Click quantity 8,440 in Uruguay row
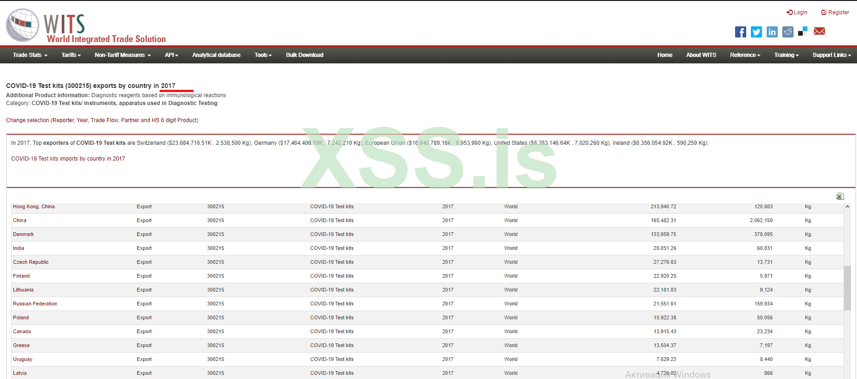This screenshot has height=379, width=857. [x=766, y=360]
